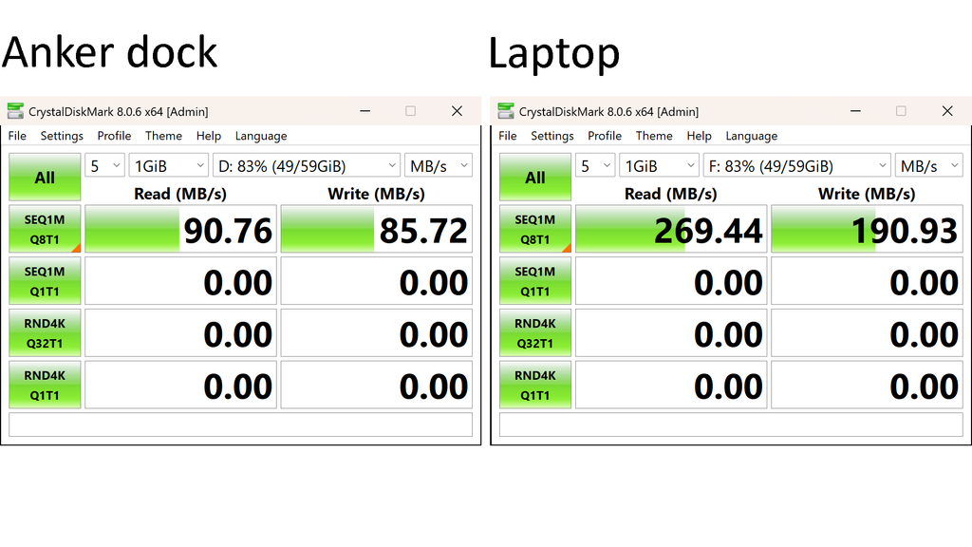Click the 85.72 write result cell

click(x=376, y=229)
